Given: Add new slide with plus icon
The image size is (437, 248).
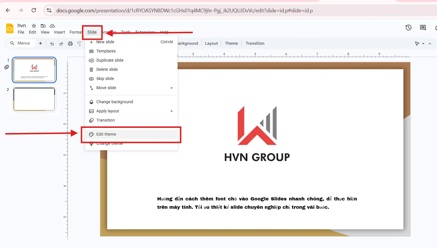Looking at the screenshot, I should pyautogui.click(x=41, y=43).
